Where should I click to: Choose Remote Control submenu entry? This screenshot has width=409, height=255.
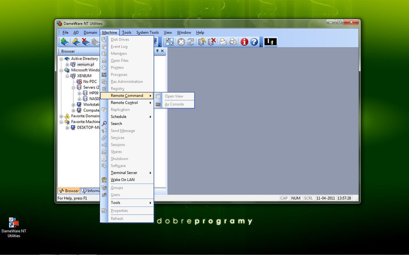pos(127,103)
